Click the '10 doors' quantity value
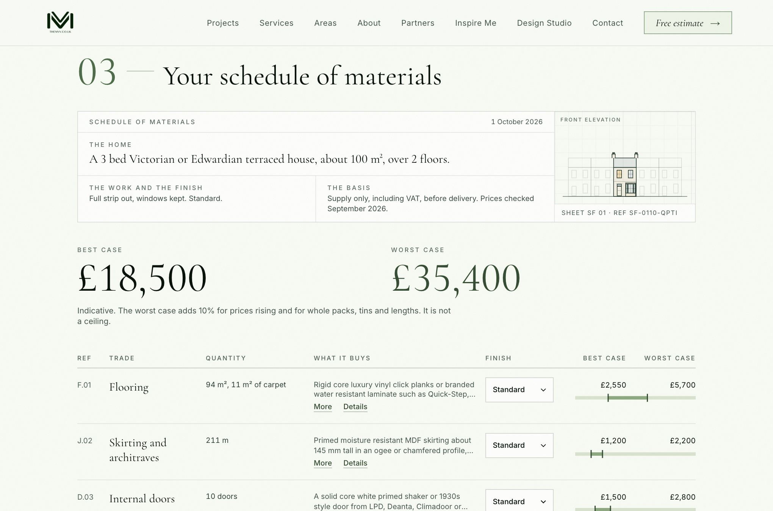Image resolution: width=773 pixels, height=511 pixels. [x=222, y=496]
